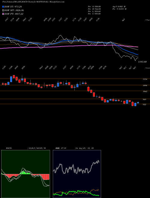
Task: Click the '1112' label in the lows row
Action: coord(55,68)
